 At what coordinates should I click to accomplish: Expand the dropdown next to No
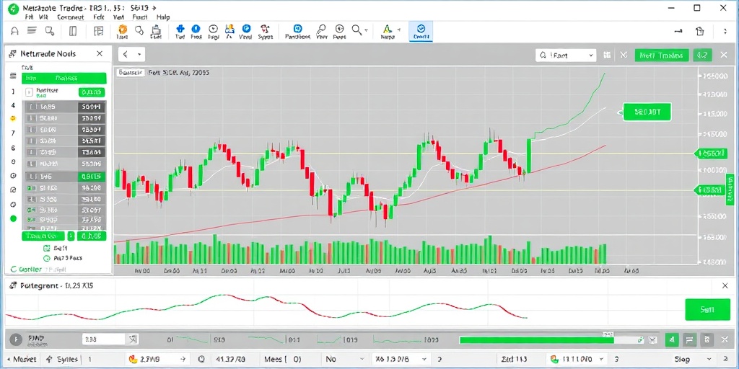click(x=361, y=358)
